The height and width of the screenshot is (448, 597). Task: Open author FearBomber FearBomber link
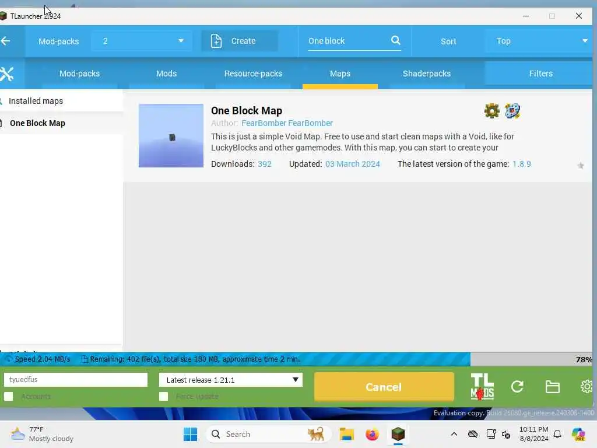pos(287,123)
